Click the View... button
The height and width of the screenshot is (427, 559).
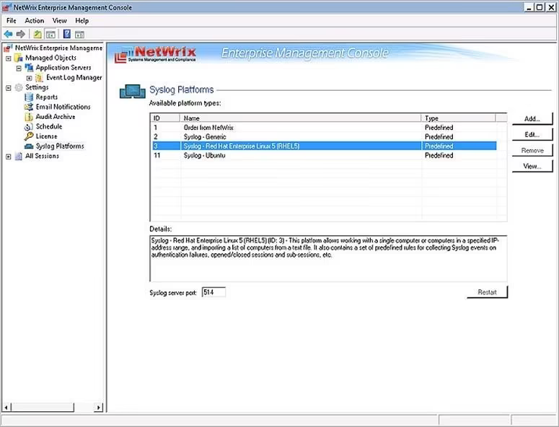[532, 166]
